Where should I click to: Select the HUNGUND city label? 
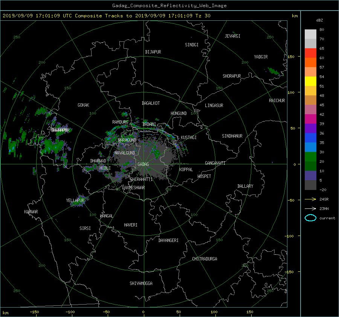pos(179,113)
